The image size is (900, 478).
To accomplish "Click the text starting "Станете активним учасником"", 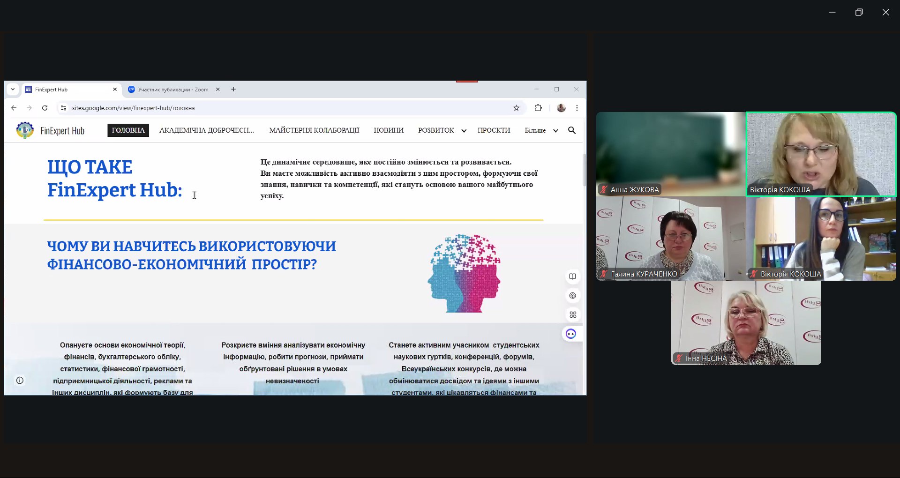I will click(x=464, y=368).
